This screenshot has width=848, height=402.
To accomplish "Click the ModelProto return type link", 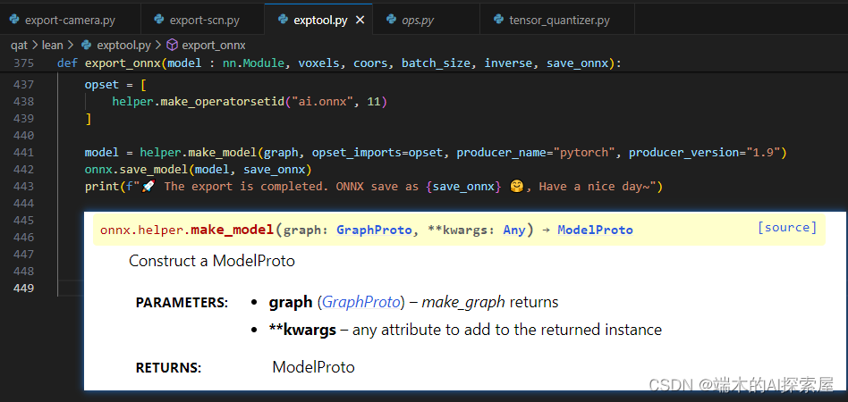I will pyautogui.click(x=595, y=230).
